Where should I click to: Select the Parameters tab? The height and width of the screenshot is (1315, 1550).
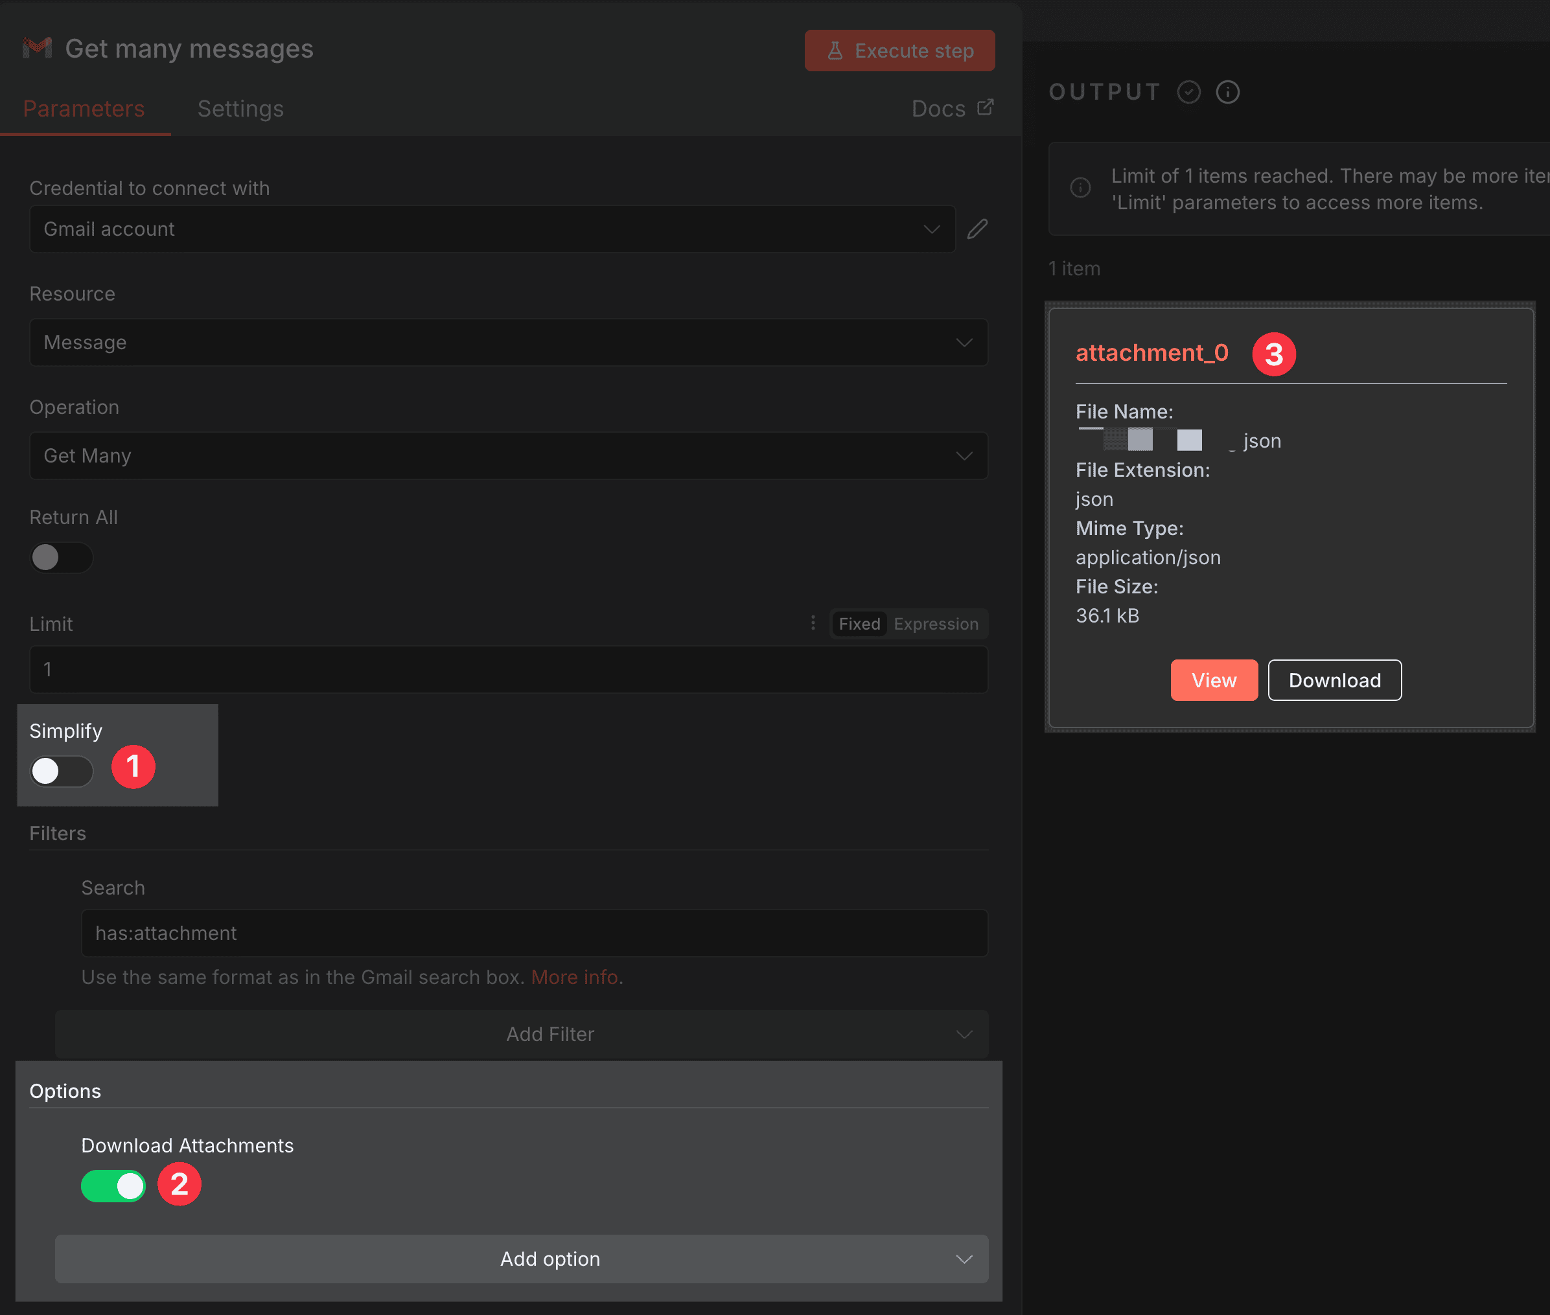click(x=84, y=109)
